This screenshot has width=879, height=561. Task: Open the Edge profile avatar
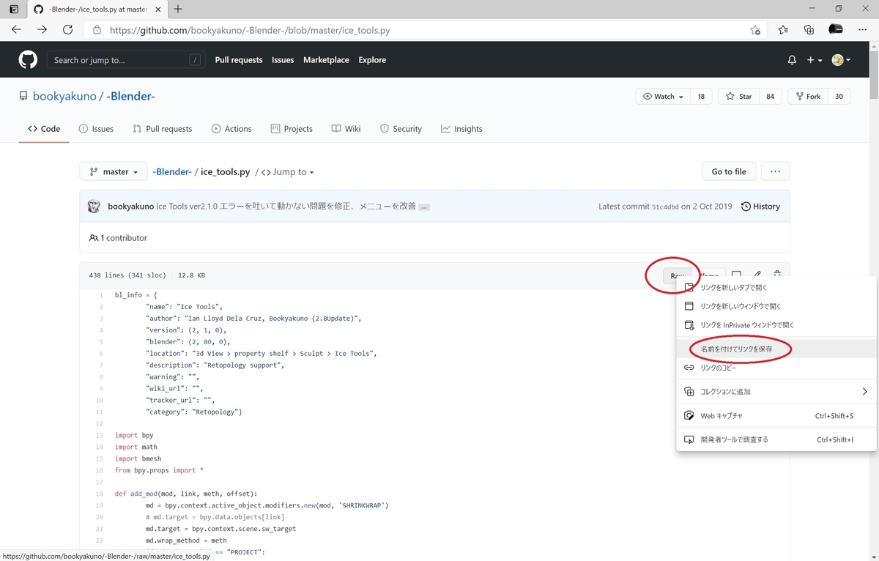[x=835, y=29]
